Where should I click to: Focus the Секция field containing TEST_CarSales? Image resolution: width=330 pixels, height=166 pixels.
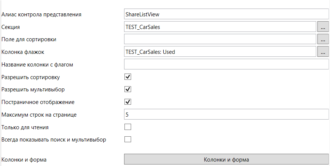click(220, 27)
